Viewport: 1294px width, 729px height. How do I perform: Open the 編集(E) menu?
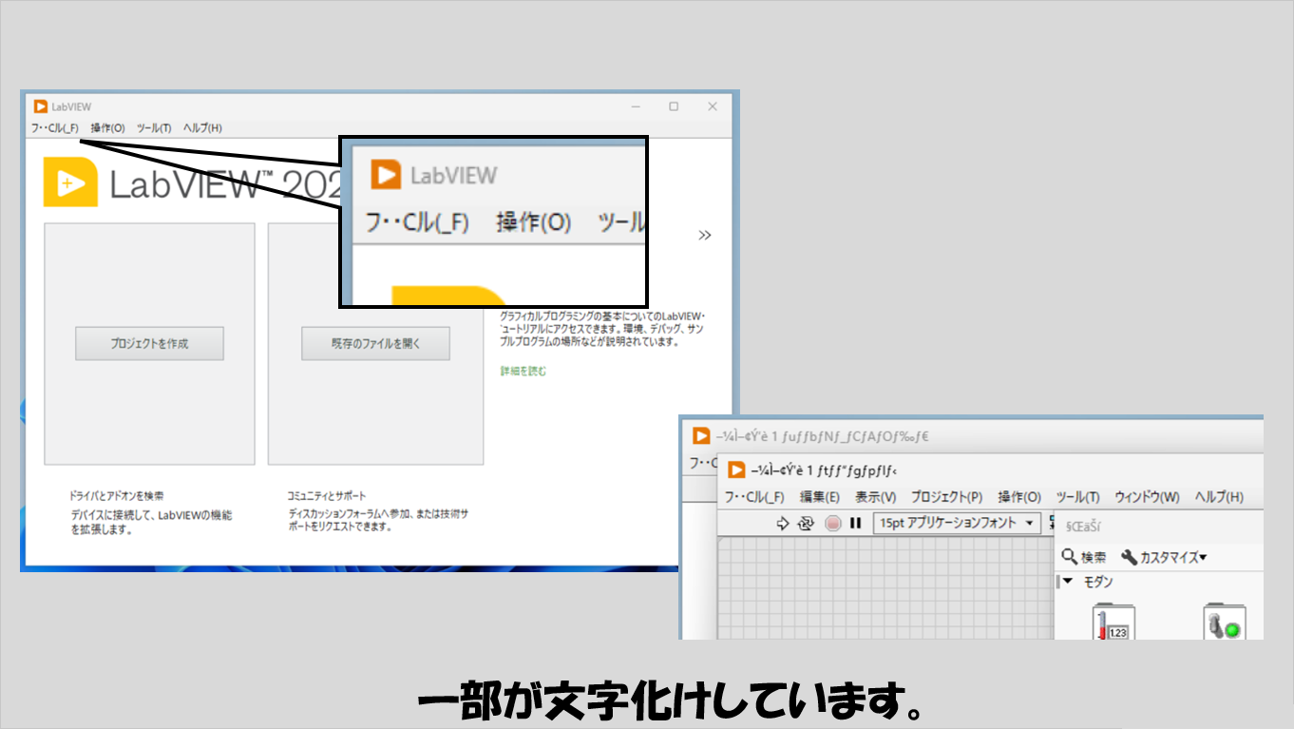pyautogui.click(x=819, y=497)
